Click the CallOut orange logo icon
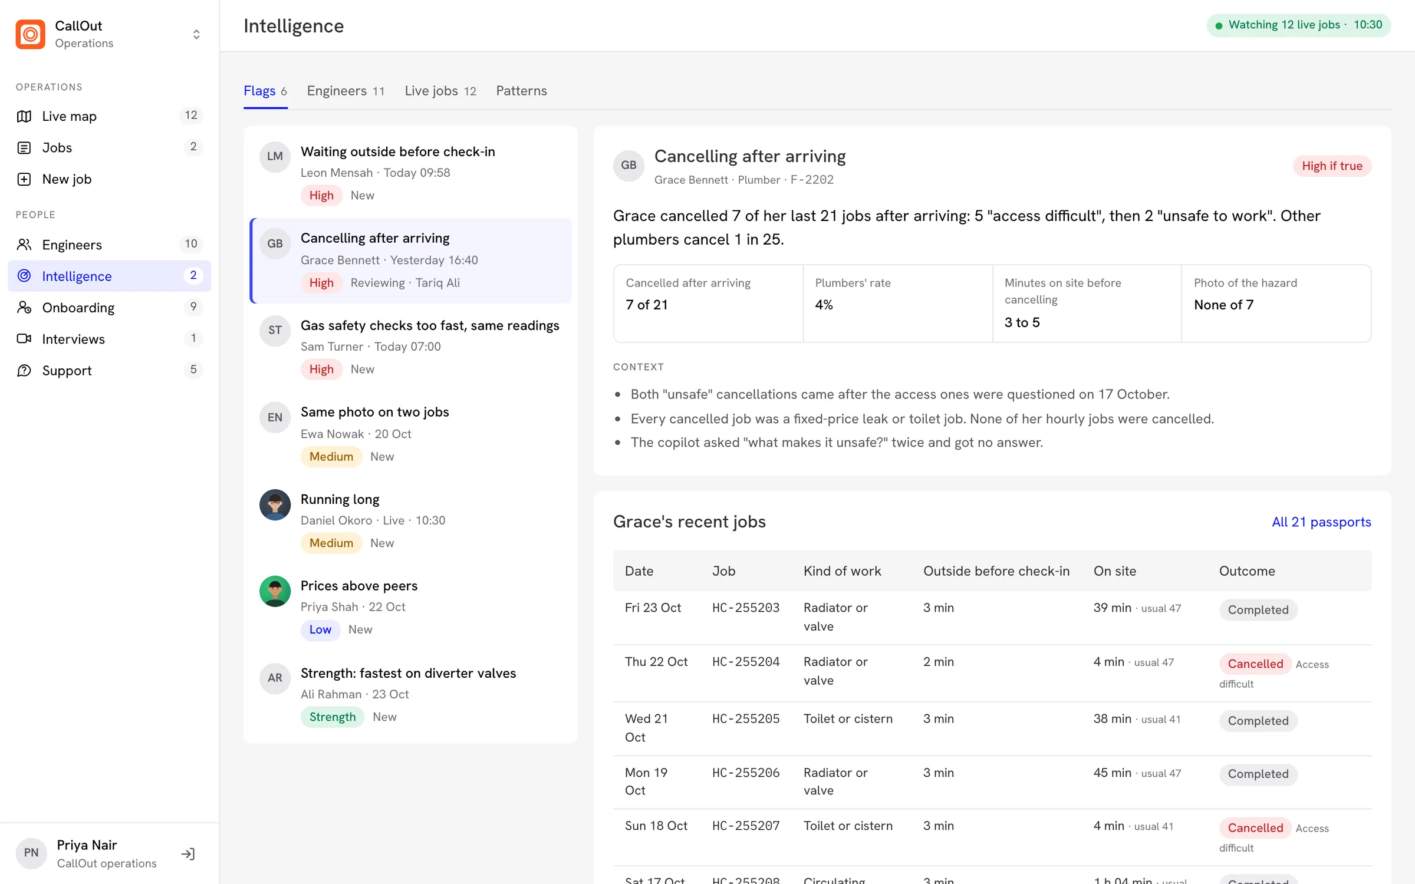 [x=30, y=34]
